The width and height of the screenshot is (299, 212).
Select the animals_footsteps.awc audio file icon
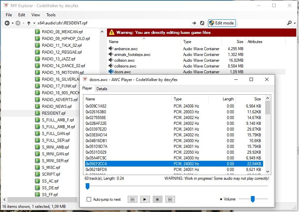point(111,54)
